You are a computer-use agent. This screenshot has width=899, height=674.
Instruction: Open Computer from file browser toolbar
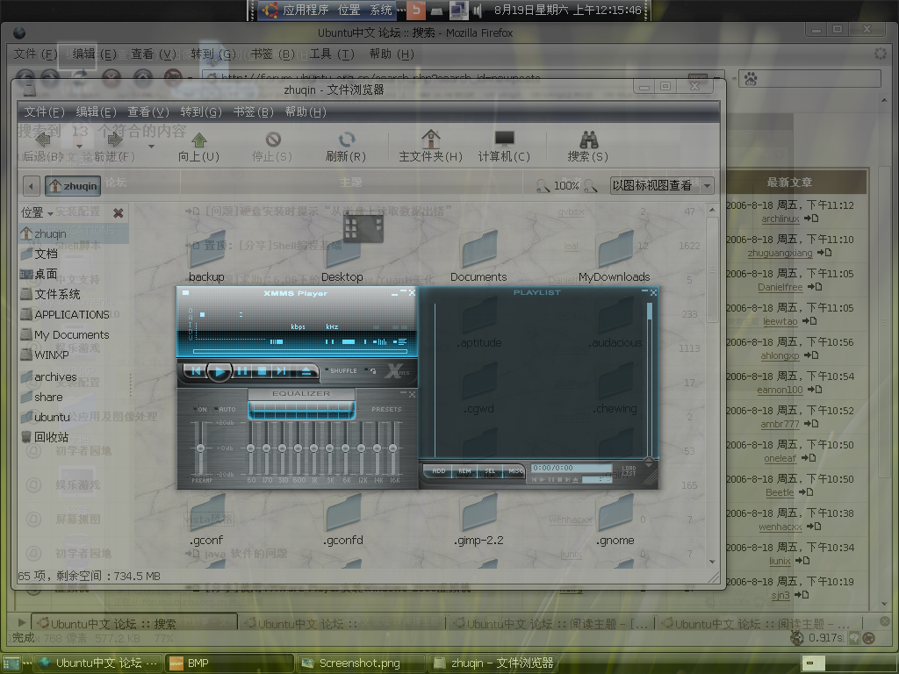tap(504, 147)
